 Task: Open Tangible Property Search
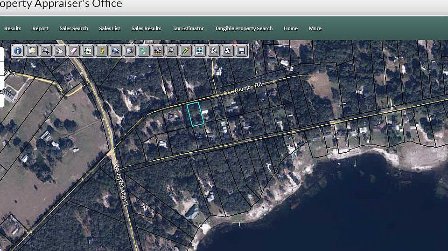(244, 28)
